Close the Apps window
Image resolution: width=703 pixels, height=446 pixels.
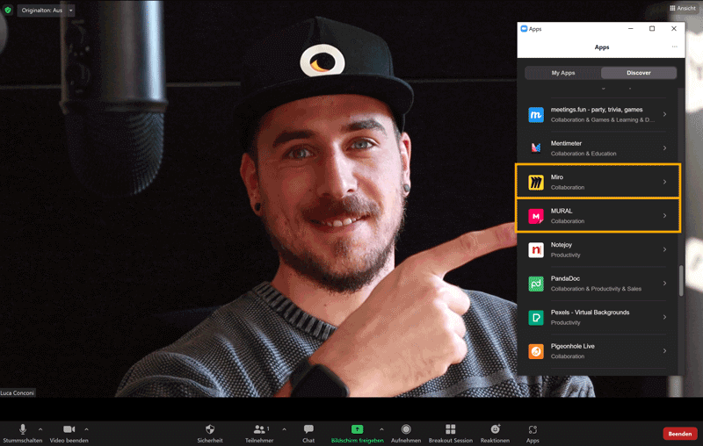tap(673, 29)
